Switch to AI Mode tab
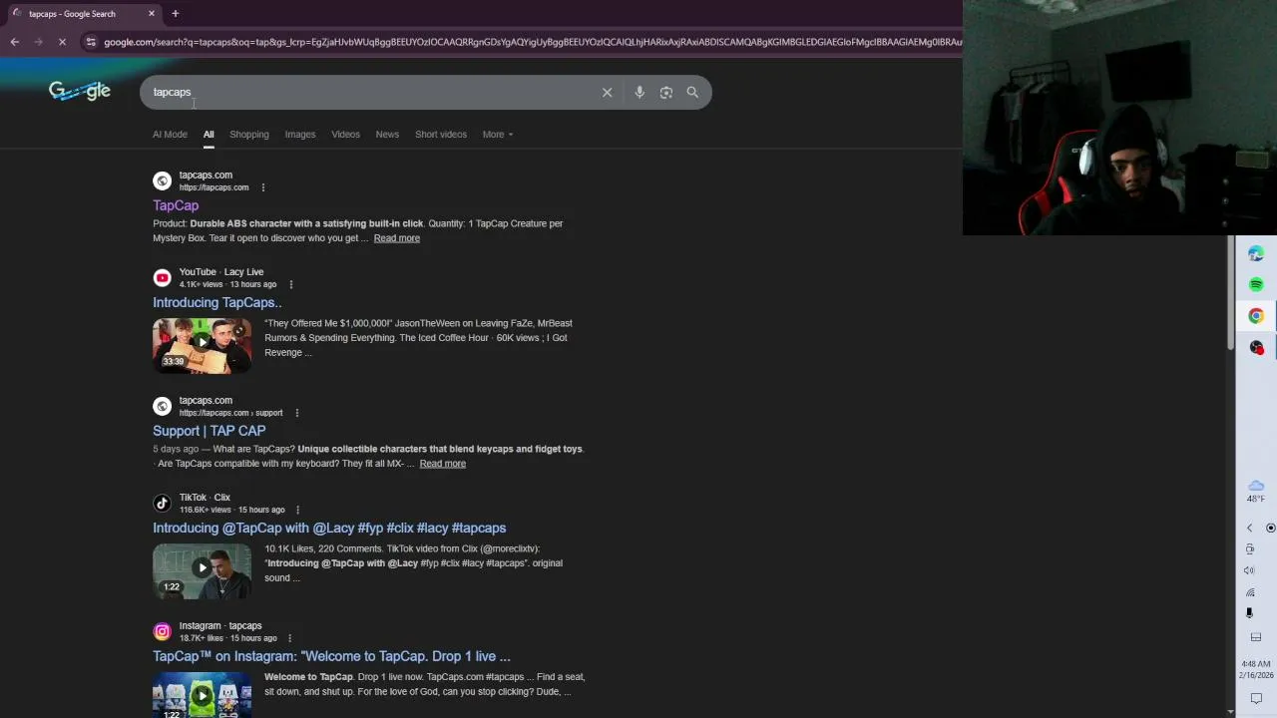1277x718 pixels. coord(170,135)
